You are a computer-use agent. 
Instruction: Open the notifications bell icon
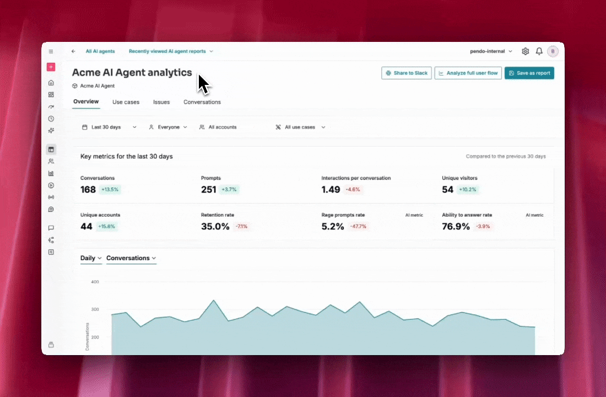coord(539,51)
